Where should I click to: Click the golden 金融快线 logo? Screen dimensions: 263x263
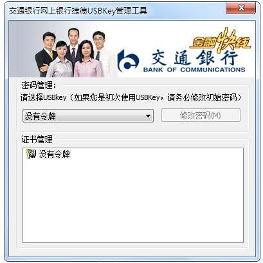[x=220, y=41]
